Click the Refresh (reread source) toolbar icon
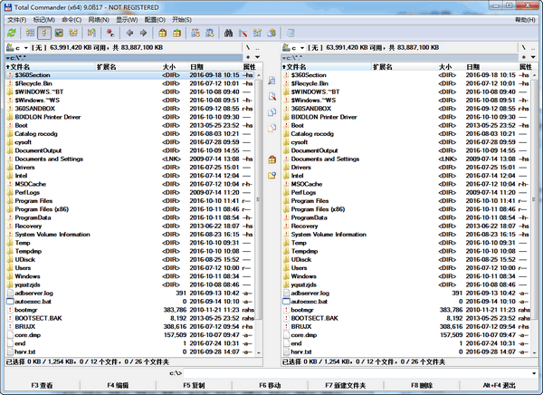Image resolution: width=543 pixels, height=395 pixels. pyautogui.click(x=10, y=33)
